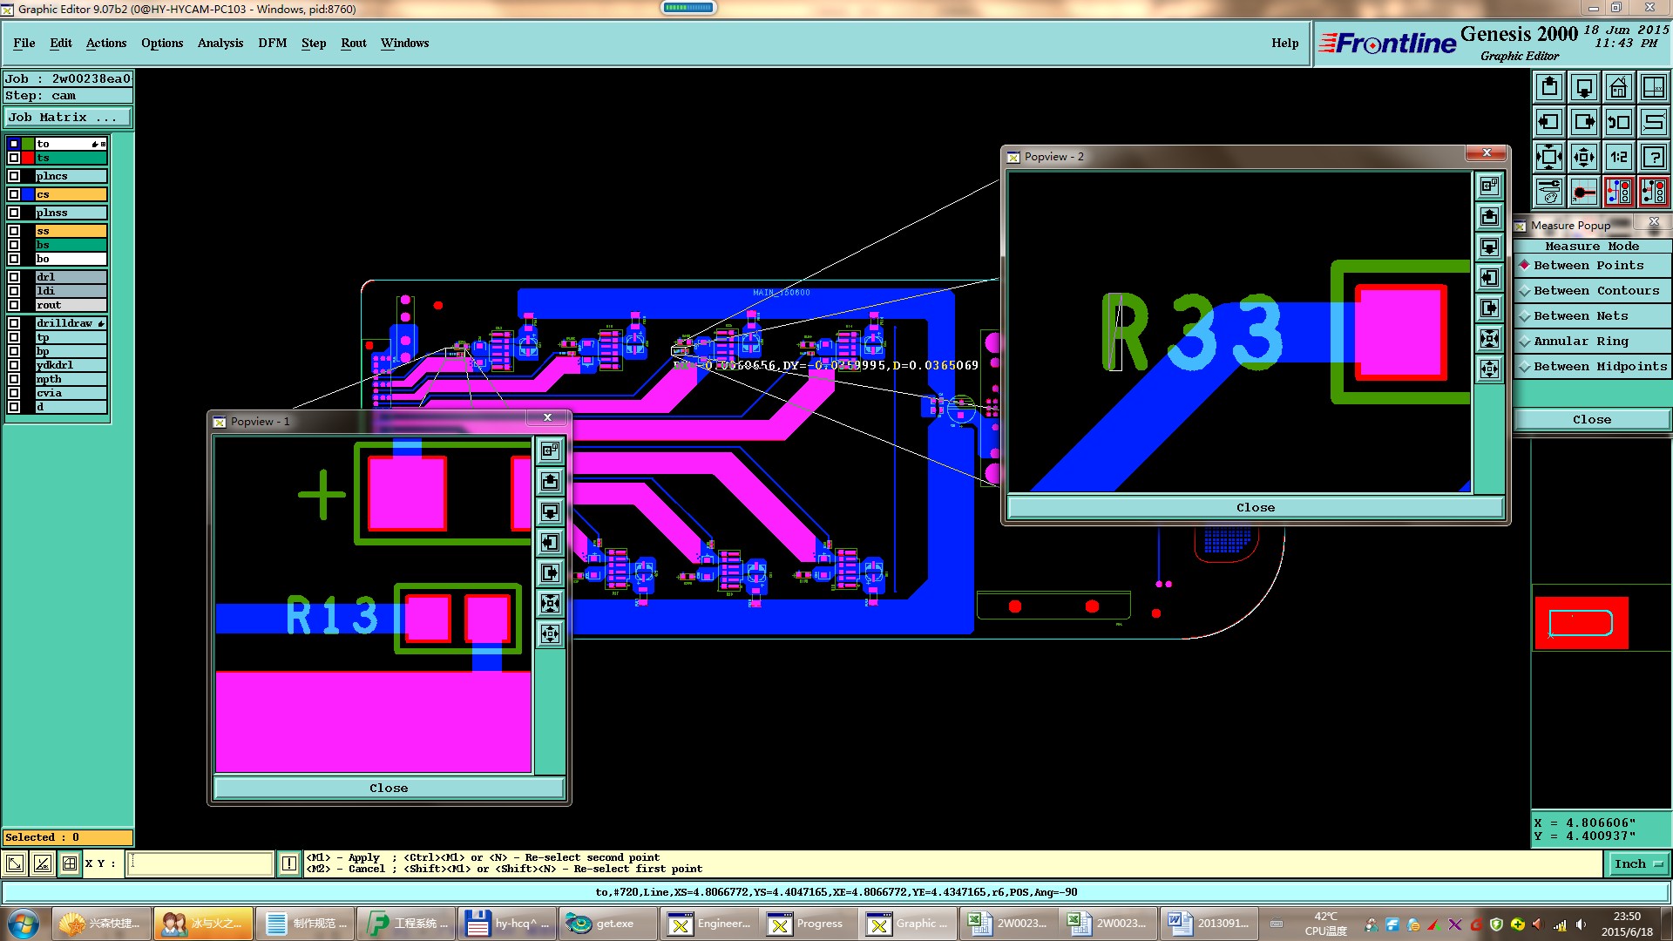Click the zoom out icon in main toolbar
The height and width of the screenshot is (941, 1673).
coord(1584,157)
